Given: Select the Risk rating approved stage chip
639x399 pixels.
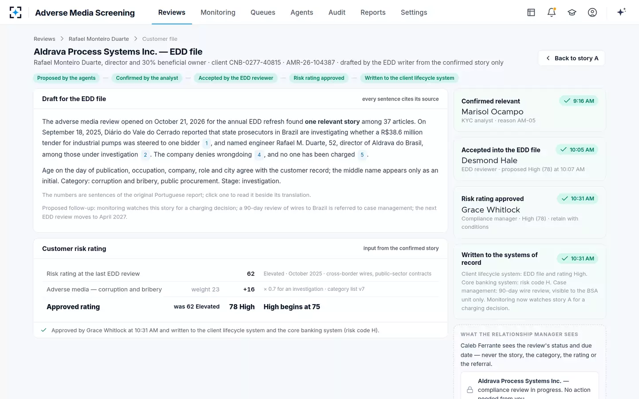Looking at the screenshot, I should 319,78.
